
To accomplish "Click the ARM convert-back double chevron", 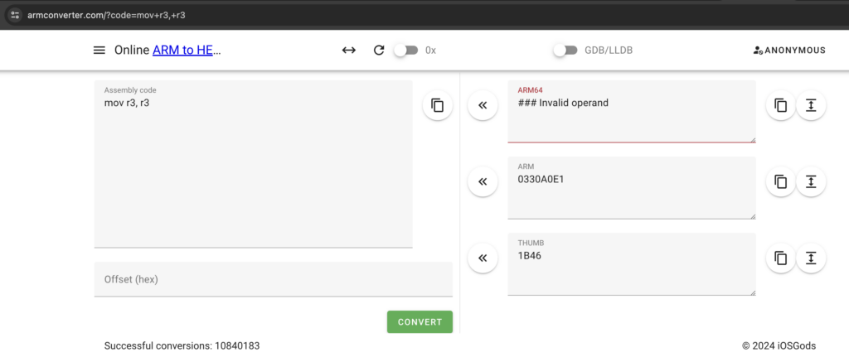I will pyautogui.click(x=483, y=181).
